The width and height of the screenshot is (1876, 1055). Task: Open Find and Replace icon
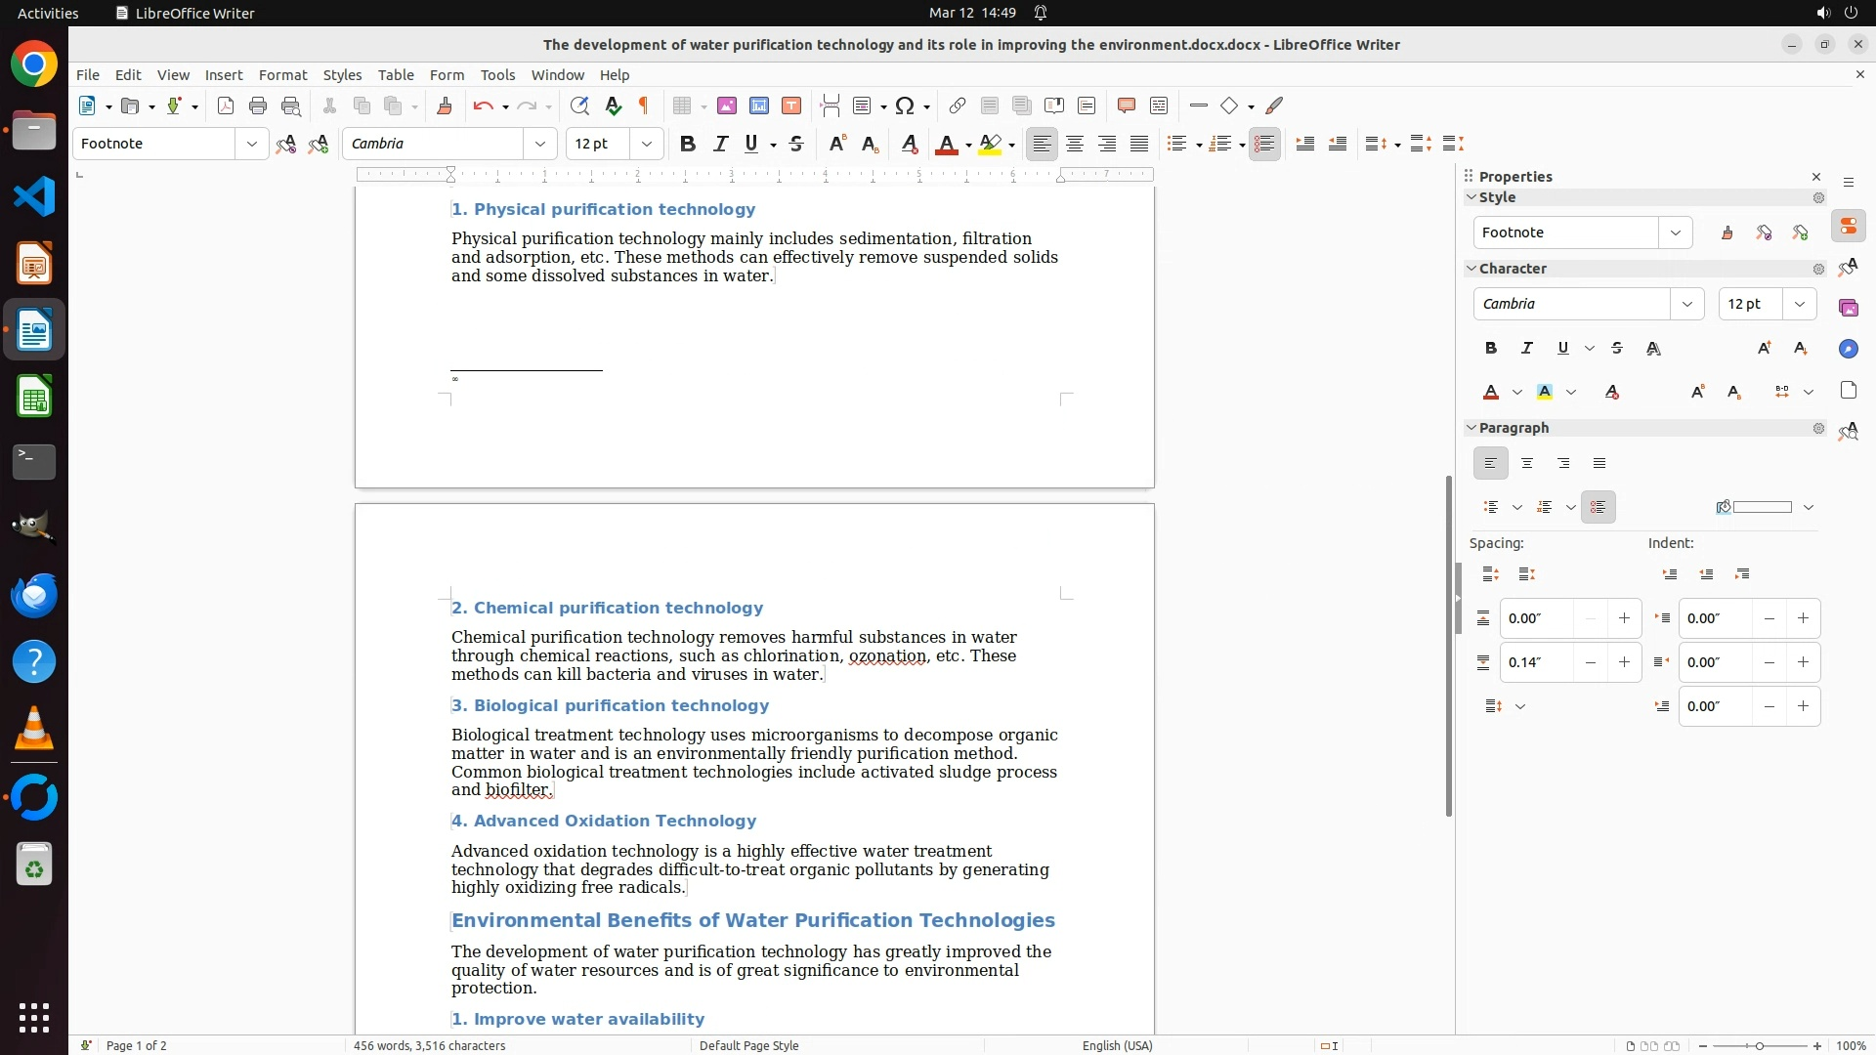click(579, 106)
